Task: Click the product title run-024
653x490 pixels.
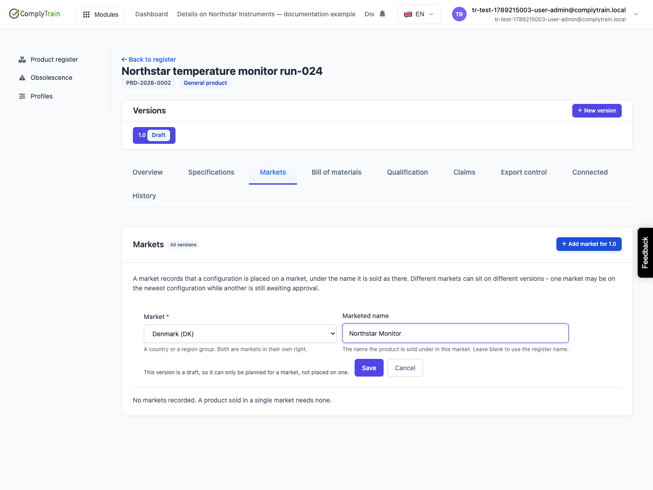Action: coord(222,71)
